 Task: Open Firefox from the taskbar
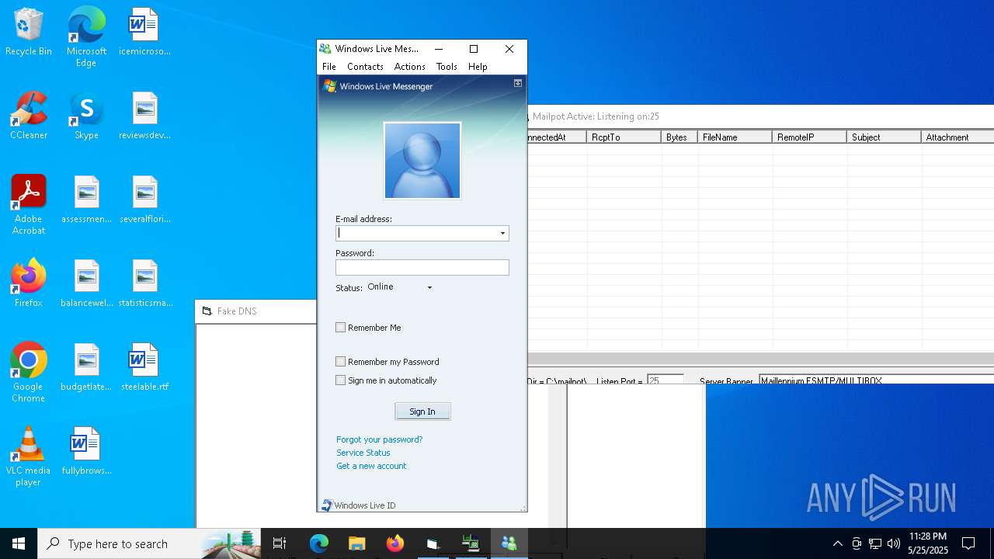[394, 543]
